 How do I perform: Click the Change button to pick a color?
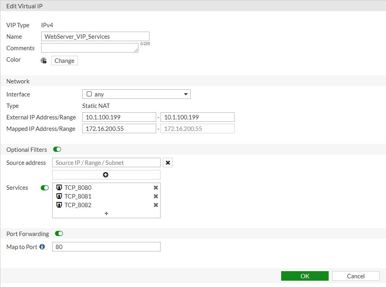click(64, 60)
